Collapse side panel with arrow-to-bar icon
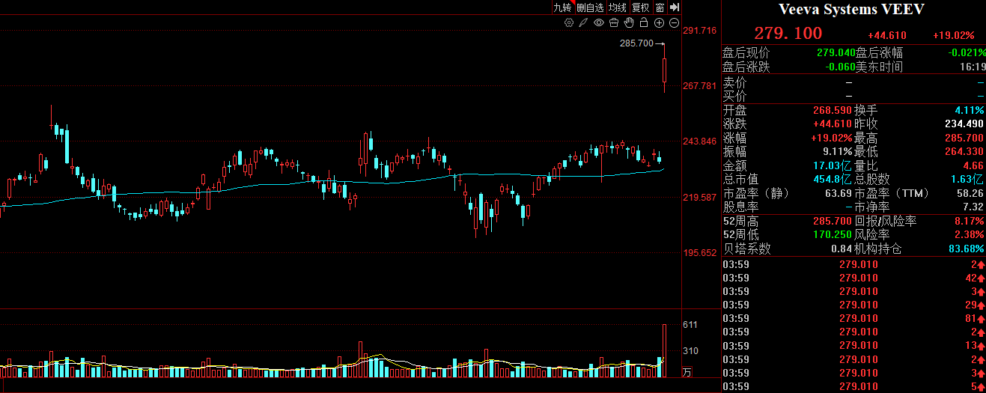The height and width of the screenshot is (393, 986). (x=674, y=7)
